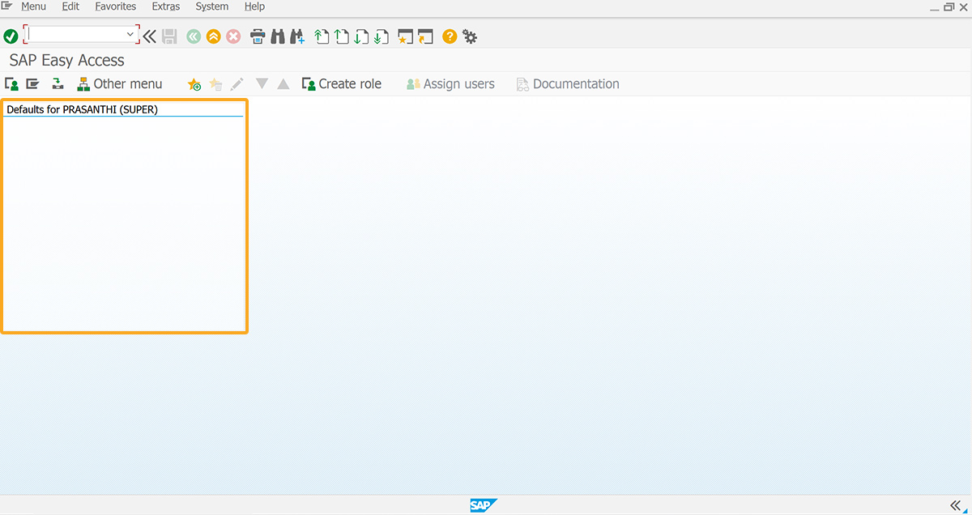This screenshot has width=972, height=515.
Task: Click the Print icon
Action: pyautogui.click(x=258, y=36)
